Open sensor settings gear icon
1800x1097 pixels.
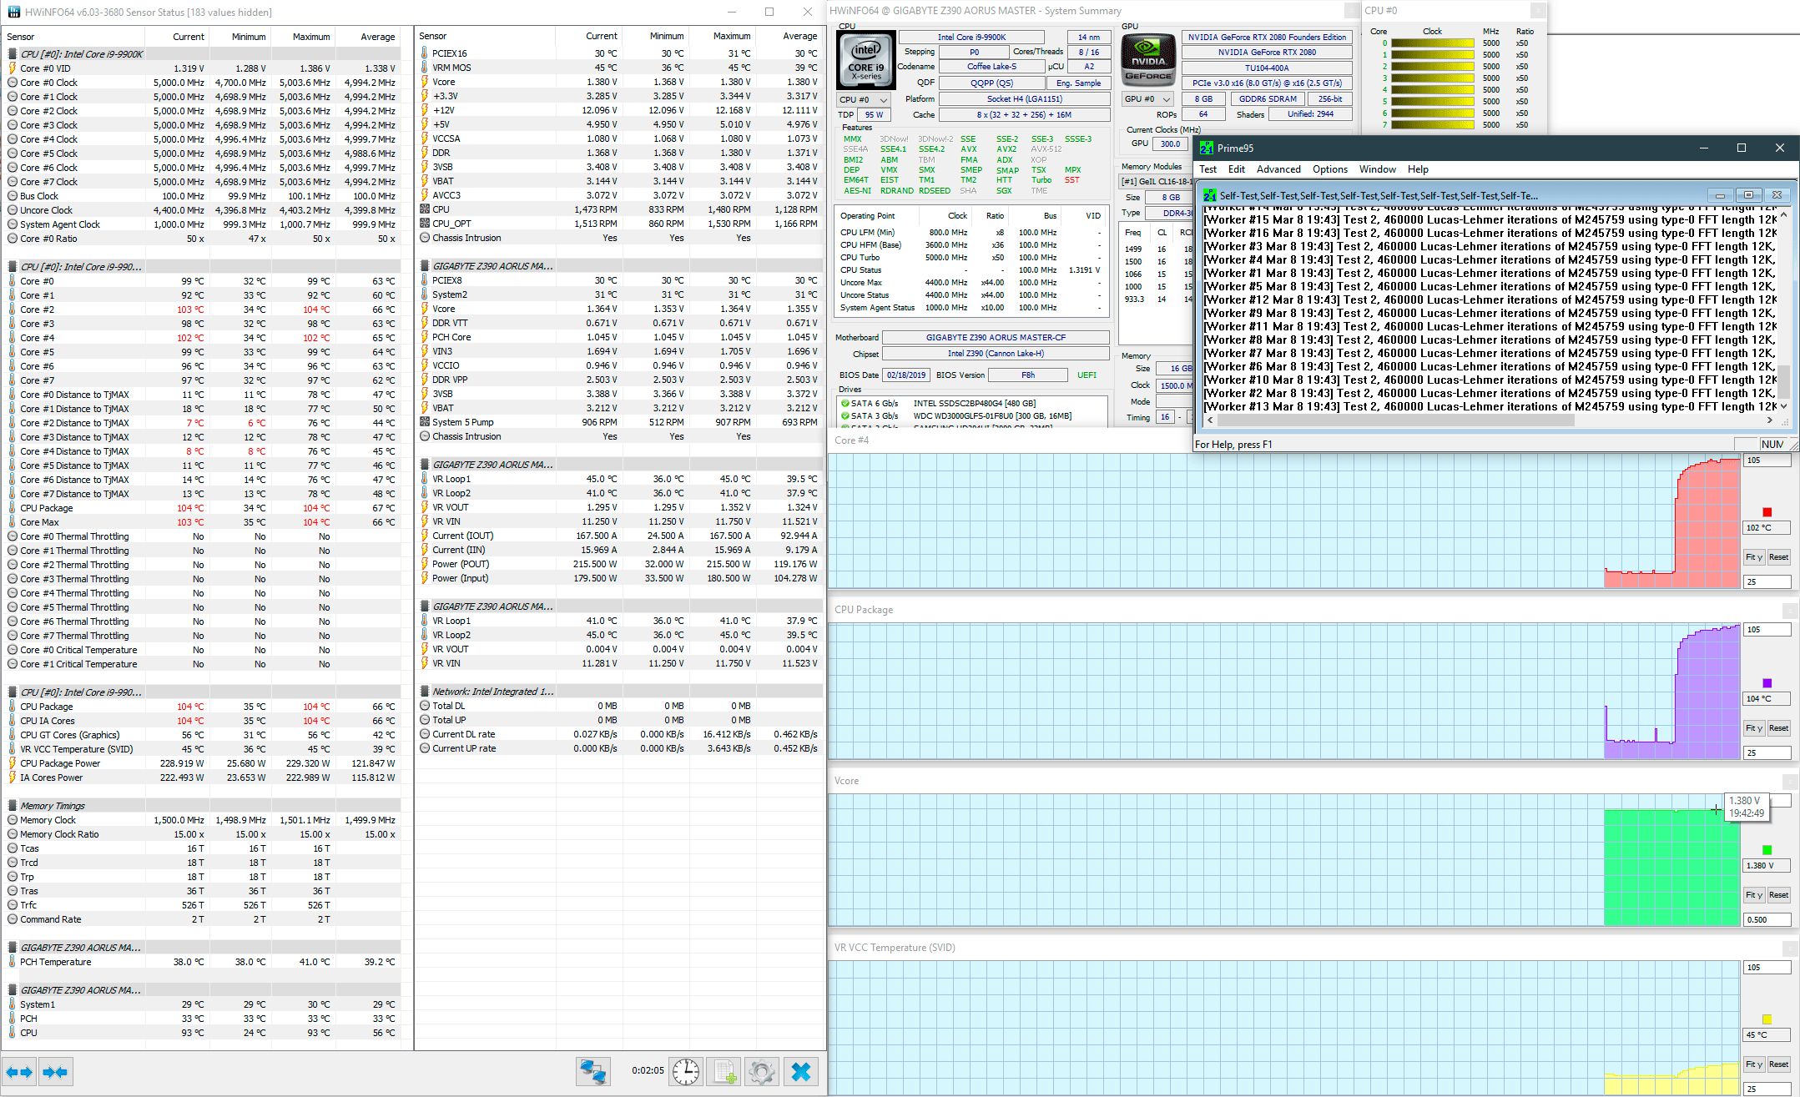(x=761, y=1071)
